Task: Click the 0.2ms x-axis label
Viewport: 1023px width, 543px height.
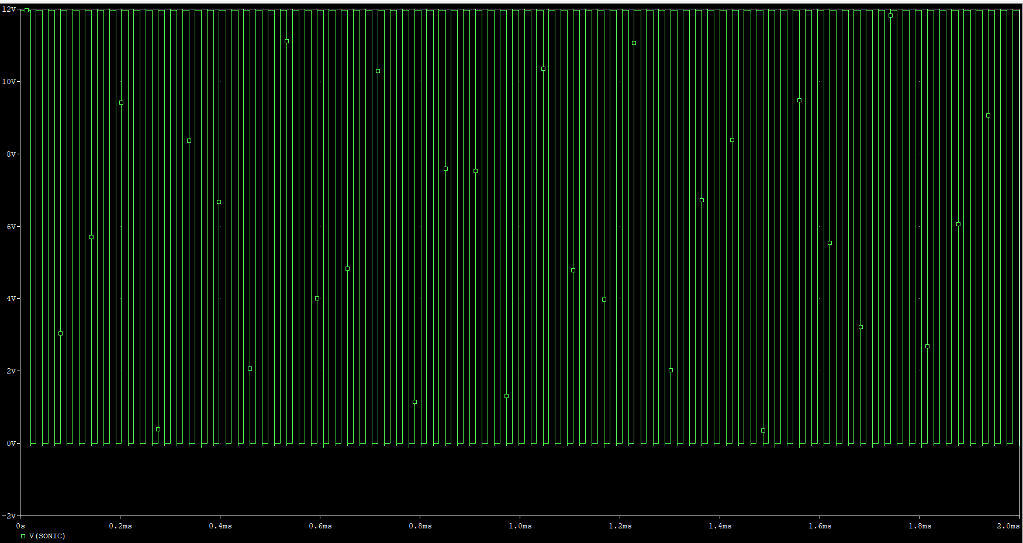Action: 120,526
